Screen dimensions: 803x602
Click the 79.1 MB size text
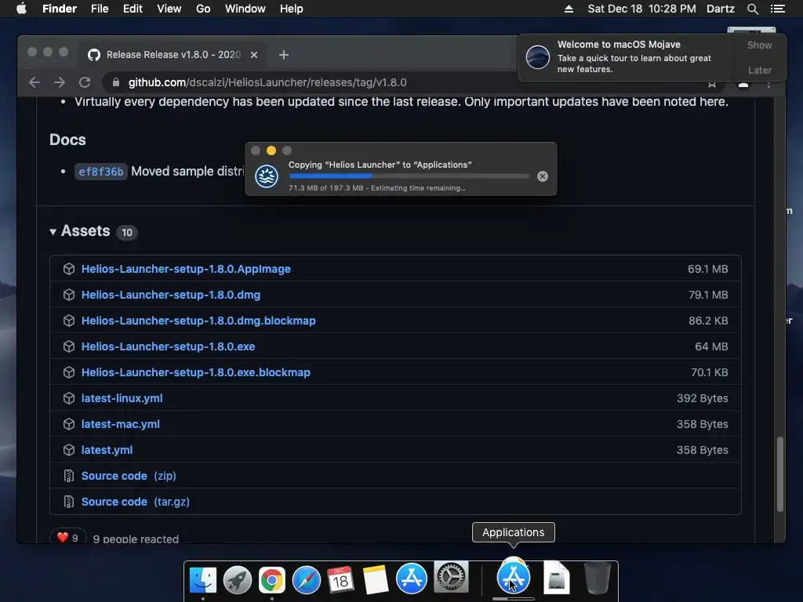click(708, 295)
